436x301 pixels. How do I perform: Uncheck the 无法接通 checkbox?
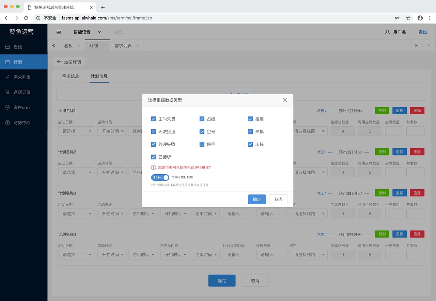click(153, 131)
